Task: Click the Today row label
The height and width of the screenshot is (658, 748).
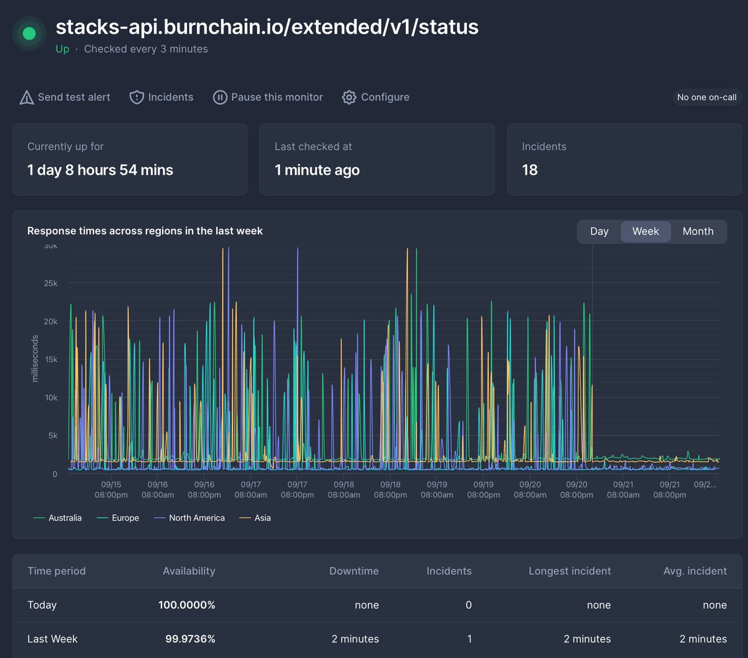Action: pyautogui.click(x=42, y=605)
